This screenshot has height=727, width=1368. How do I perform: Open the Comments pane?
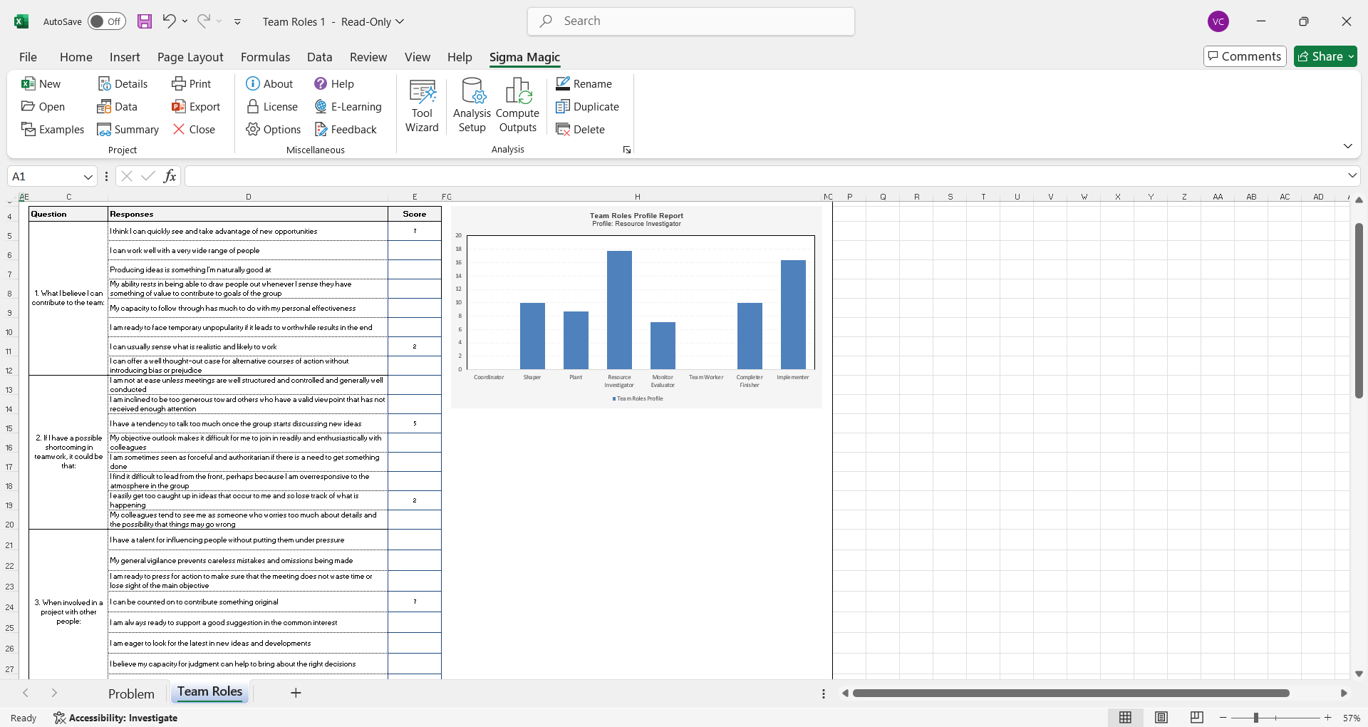click(x=1245, y=56)
